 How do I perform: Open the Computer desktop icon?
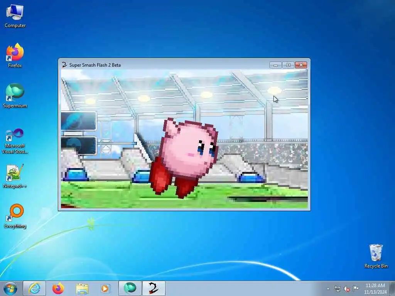pyautogui.click(x=15, y=16)
